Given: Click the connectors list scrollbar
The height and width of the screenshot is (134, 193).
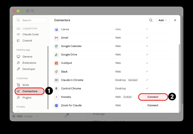Looking at the screenshot, I should pos(179,78).
